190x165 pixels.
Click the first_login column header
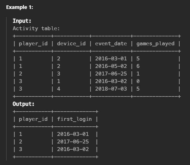(74, 119)
